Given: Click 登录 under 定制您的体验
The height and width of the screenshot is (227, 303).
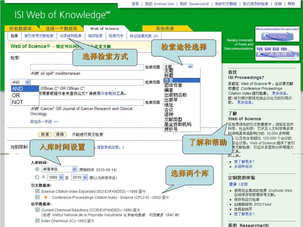Looking at the screenshot, I should 233,184.
